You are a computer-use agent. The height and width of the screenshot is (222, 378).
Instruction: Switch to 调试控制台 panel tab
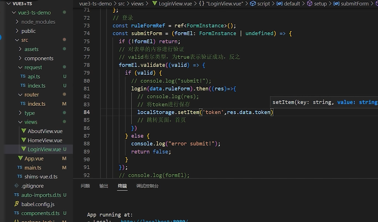pos(147,186)
